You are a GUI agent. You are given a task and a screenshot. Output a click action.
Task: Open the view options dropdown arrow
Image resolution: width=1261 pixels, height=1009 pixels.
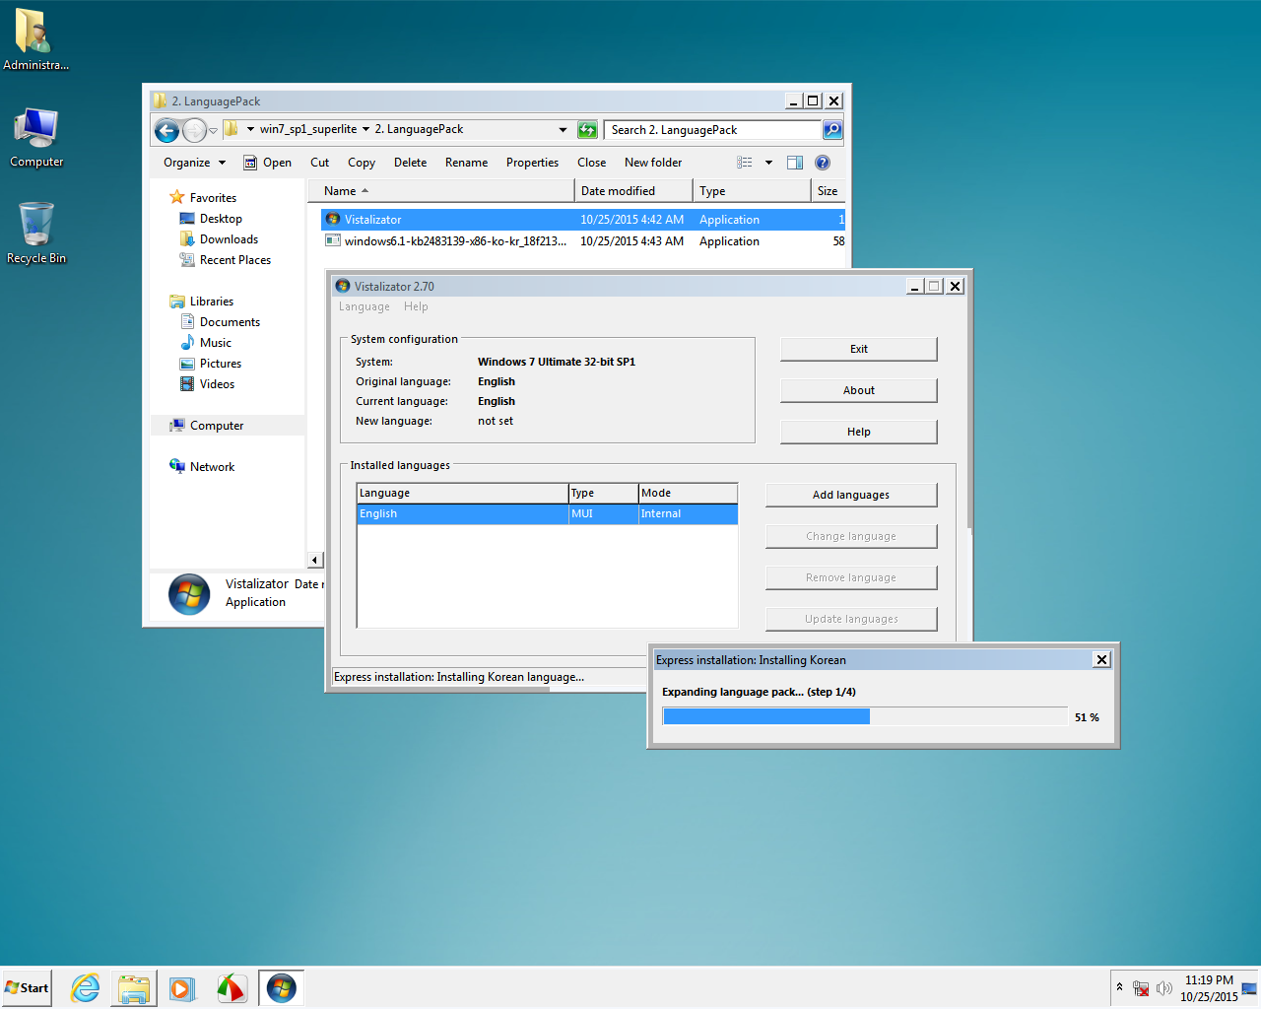(x=768, y=163)
